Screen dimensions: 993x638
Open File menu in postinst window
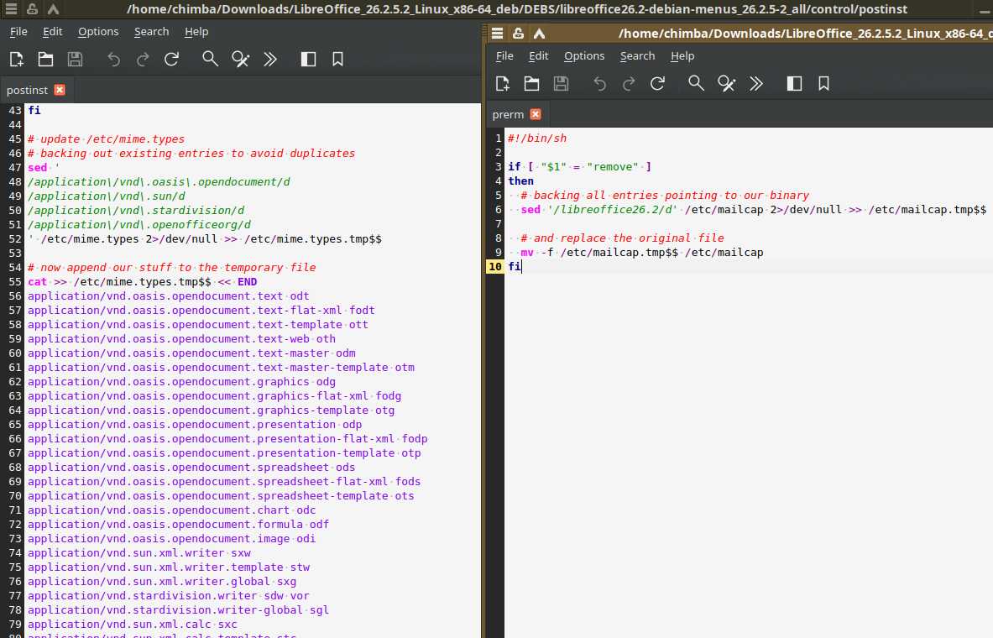tap(18, 32)
